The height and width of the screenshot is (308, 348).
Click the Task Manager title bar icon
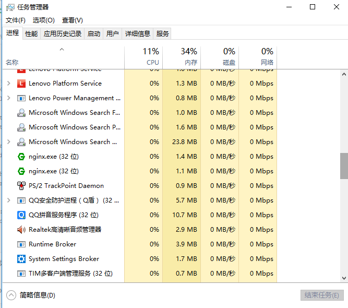(x=10, y=7)
